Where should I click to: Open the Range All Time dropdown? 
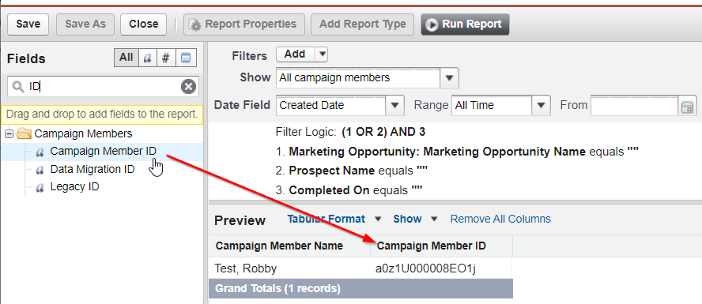click(x=541, y=106)
